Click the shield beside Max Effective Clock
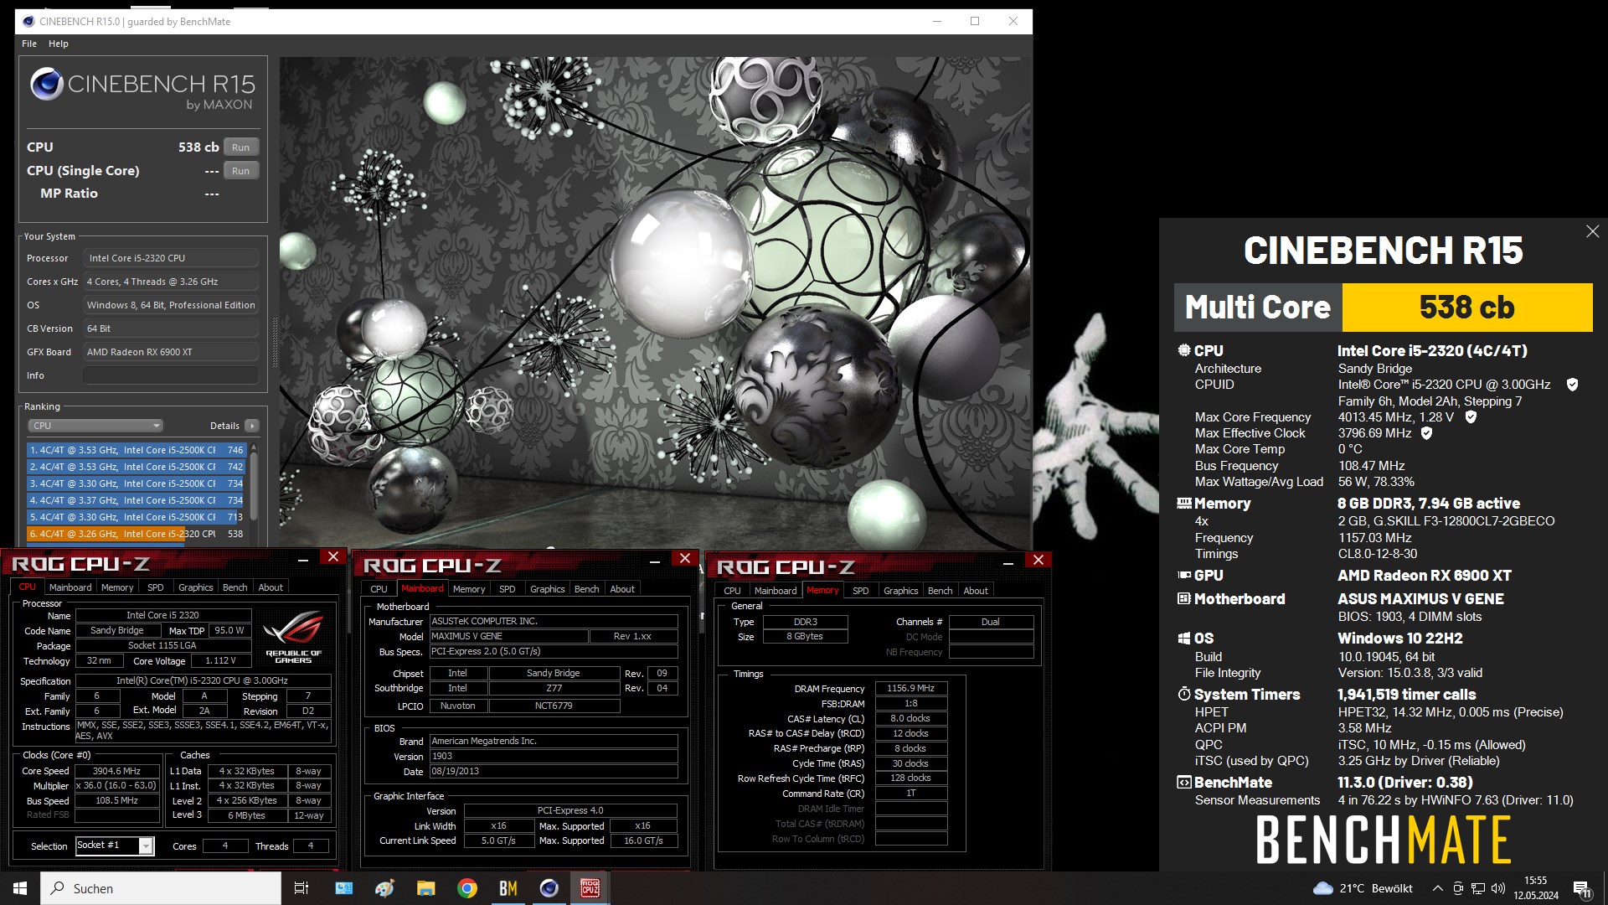Screen dimensions: 1608x905 coord(1426,433)
